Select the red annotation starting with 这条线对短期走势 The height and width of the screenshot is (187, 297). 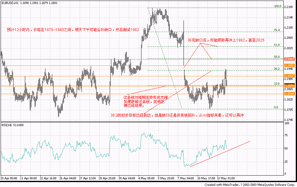click(x=146, y=101)
